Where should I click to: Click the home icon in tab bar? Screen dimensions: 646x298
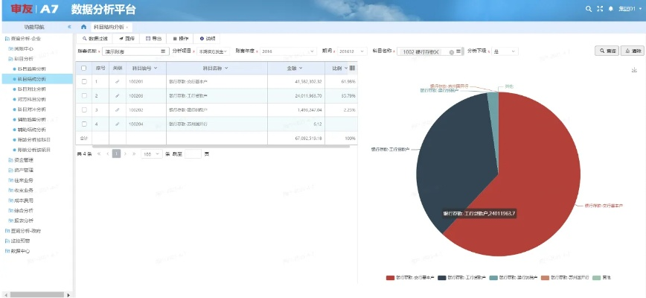coord(83,27)
